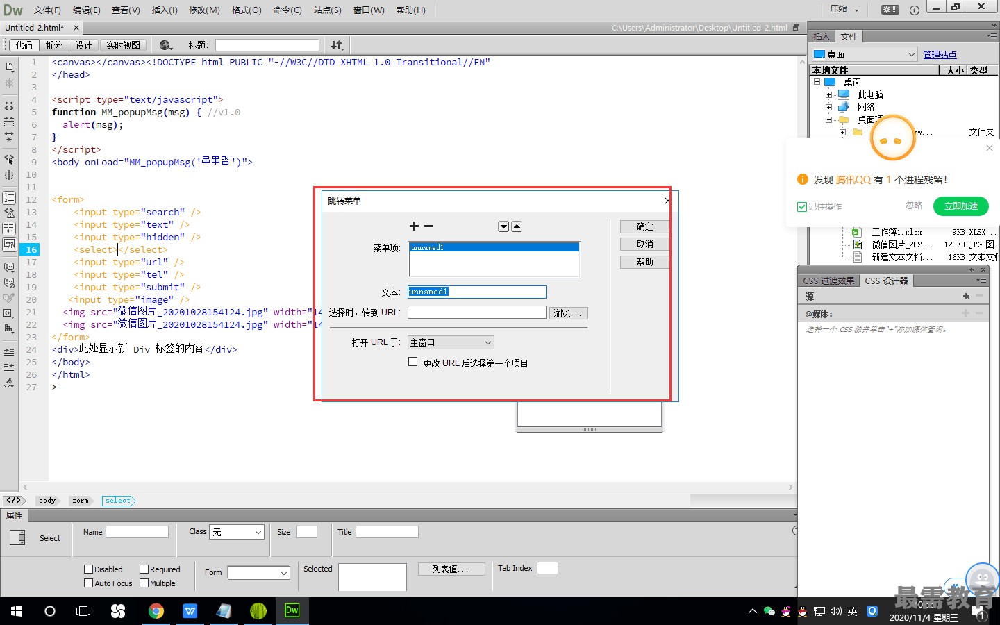Image resolution: width=1000 pixels, height=625 pixels.
Task: Click the 标题 title input field
Action: (267, 45)
